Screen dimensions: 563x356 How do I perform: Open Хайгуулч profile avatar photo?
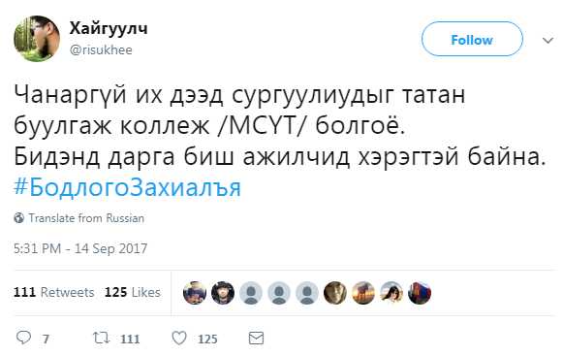pos(37,39)
